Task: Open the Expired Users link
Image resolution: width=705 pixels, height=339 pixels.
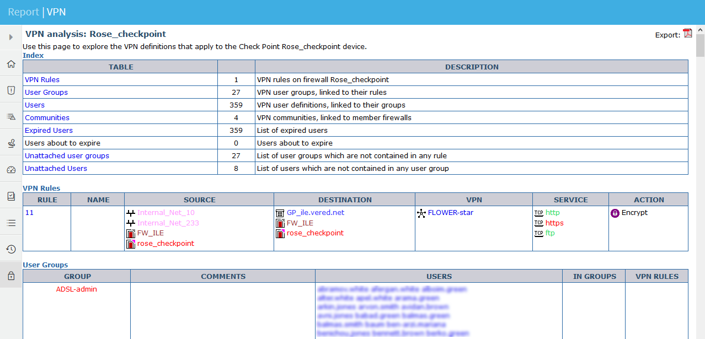Action: pyautogui.click(x=49, y=131)
